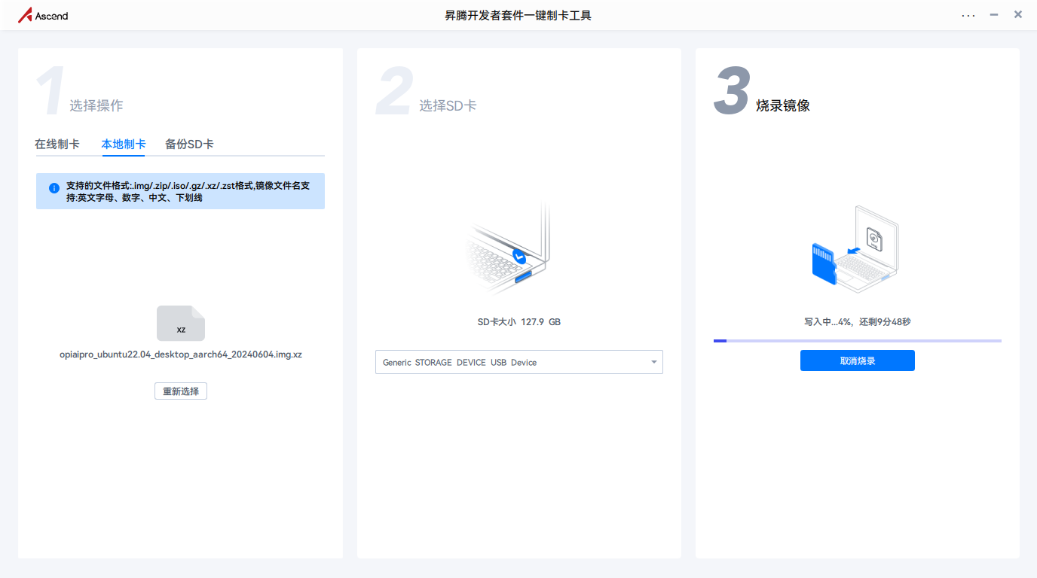This screenshot has width=1037, height=578.
Task: Click the 烧录镜像 step heading
Action: point(783,105)
